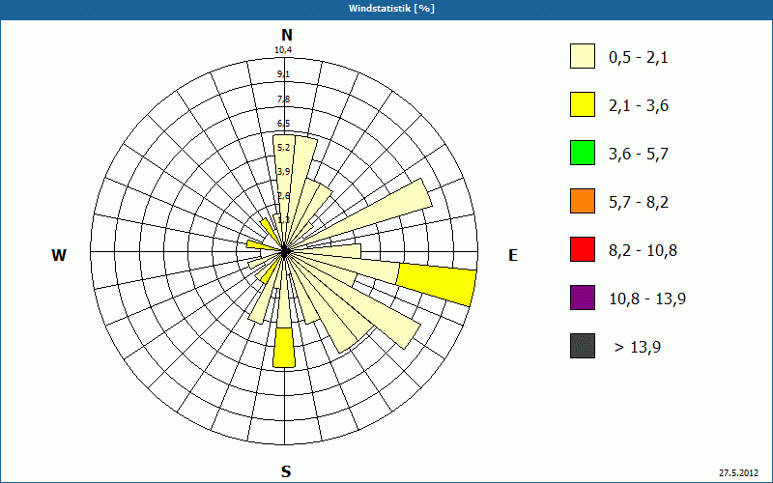Click the bright yellow east-southeast bar segment
Viewport: 773px width, 483px height.
point(437,285)
